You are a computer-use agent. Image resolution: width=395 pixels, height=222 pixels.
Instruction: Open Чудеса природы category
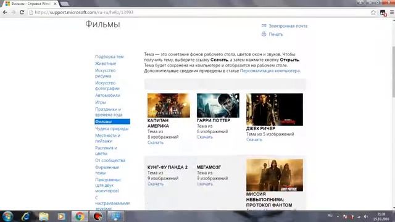[x=112, y=129]
